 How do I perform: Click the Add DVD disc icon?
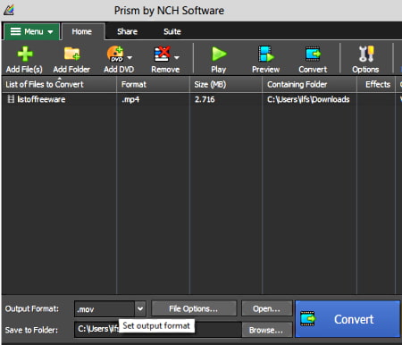pyautogui.click(x=115, y=54)
